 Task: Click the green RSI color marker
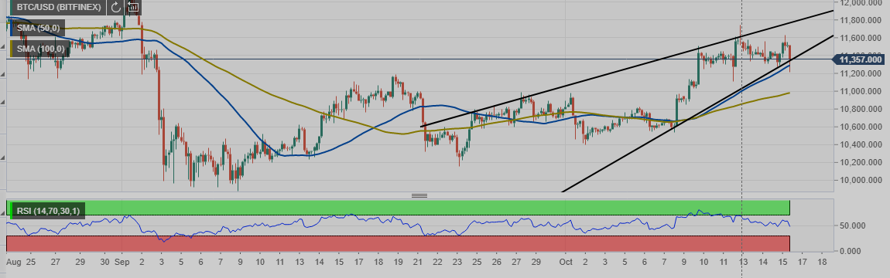(x=12, y=211)
